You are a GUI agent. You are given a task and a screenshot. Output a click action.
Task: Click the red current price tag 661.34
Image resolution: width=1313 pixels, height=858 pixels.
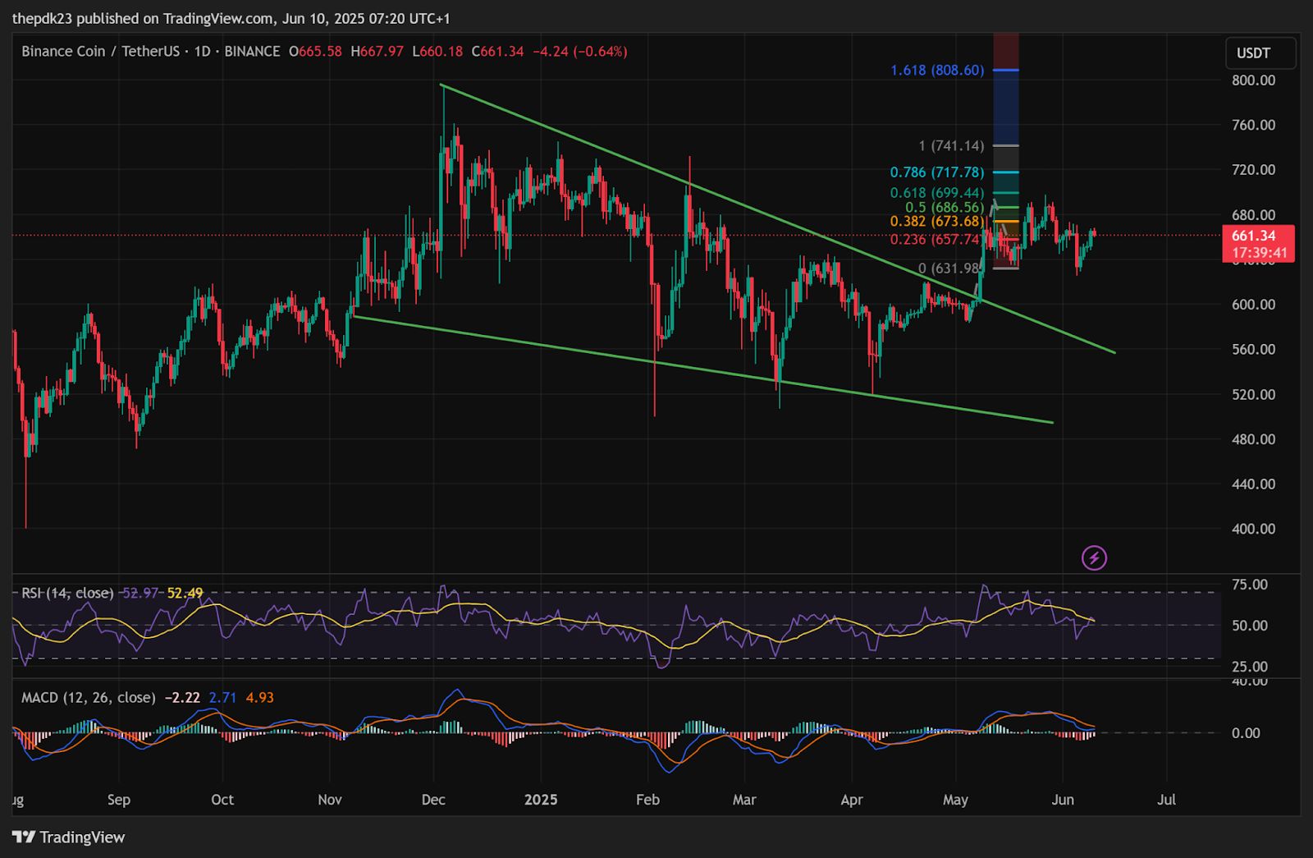click(x=1254, y=236)
